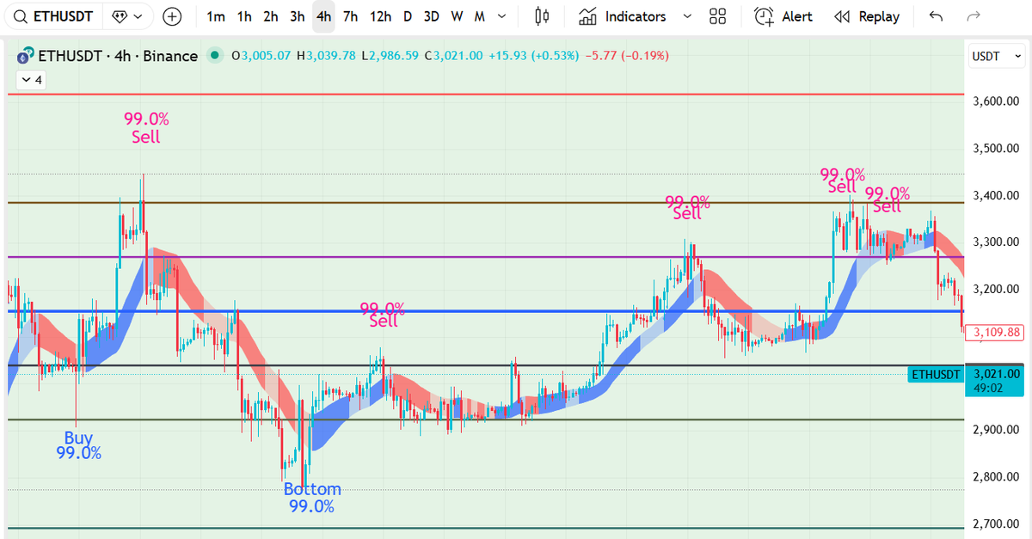Click the Buy 99.0% signal label
This screenshot has width=1032, height=539.
(78, 445)
